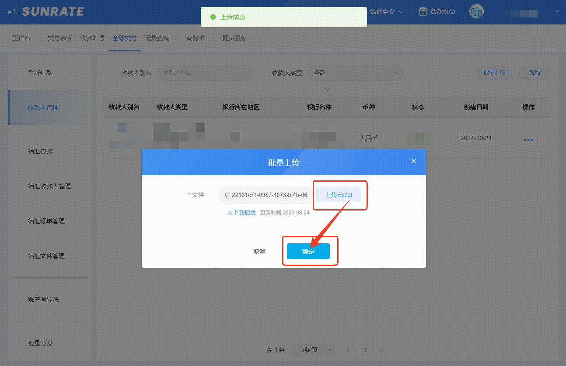Click the three-dot 操作 menu icon

pos(528,140)
